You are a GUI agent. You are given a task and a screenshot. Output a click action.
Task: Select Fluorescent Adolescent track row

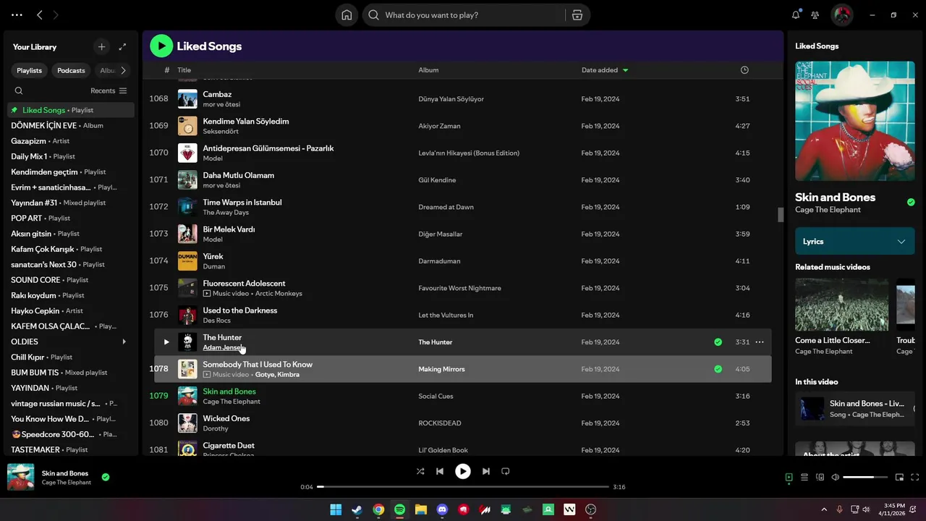463,288
